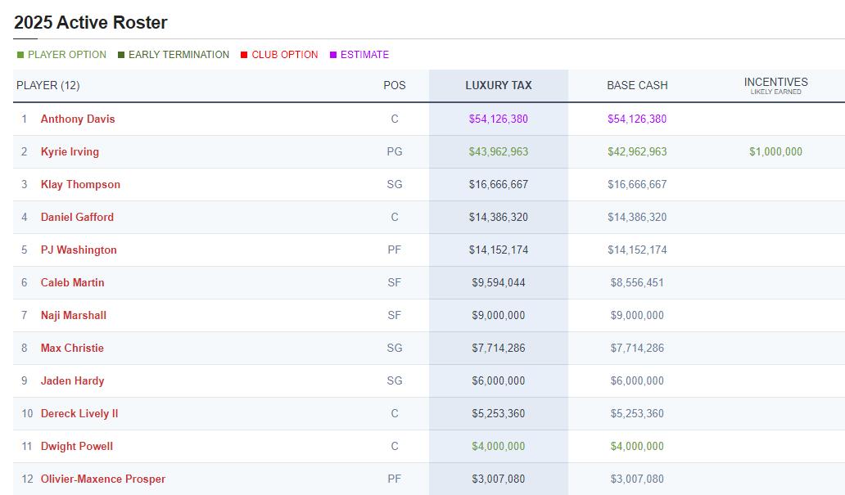The image size is (845, 495).
Task: Sort roster by POS column header
Action: tap(395, 85)
